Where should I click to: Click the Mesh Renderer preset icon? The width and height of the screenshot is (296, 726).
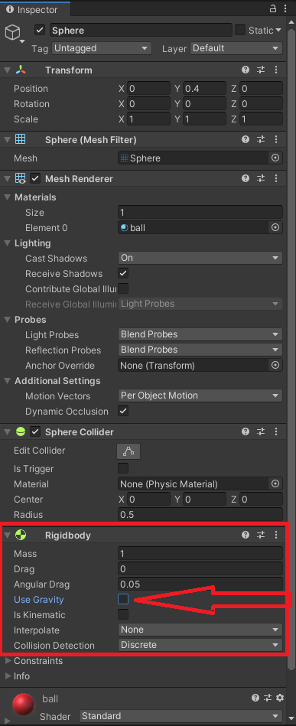261,178
